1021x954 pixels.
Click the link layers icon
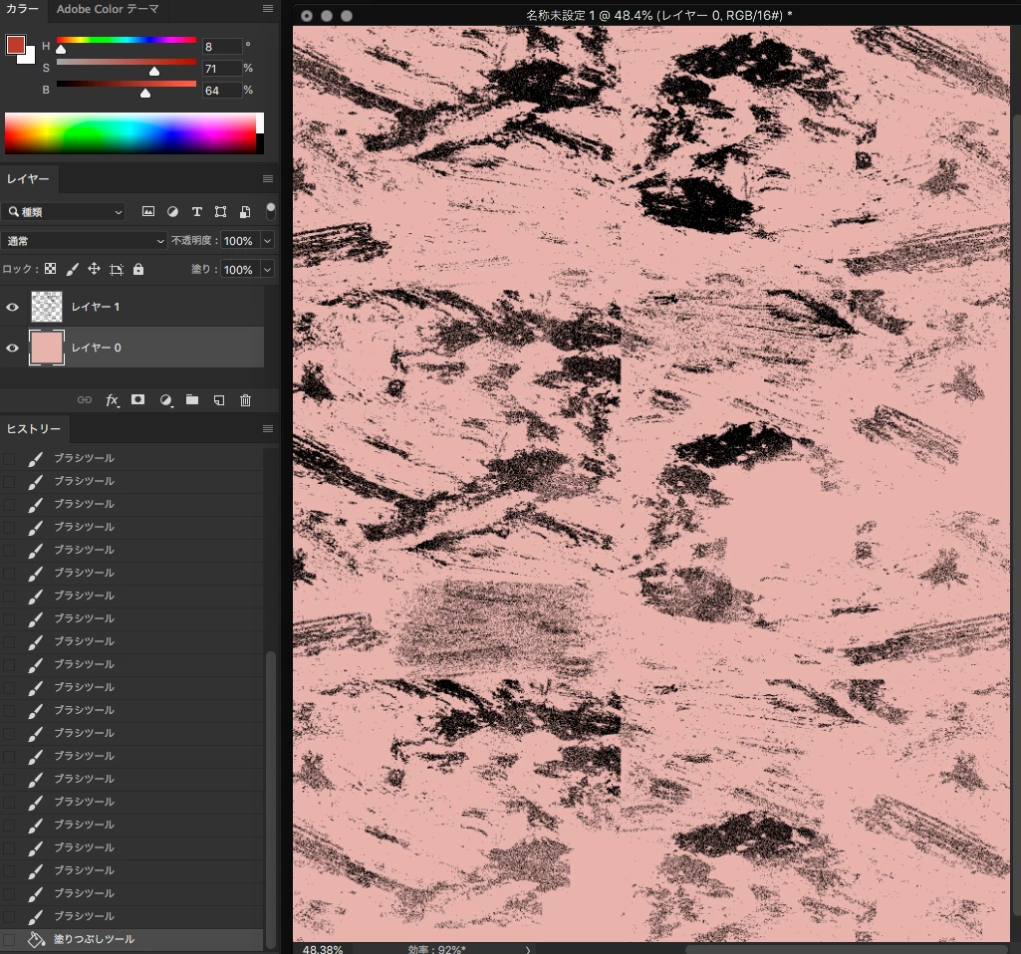[x=85, y=399]
